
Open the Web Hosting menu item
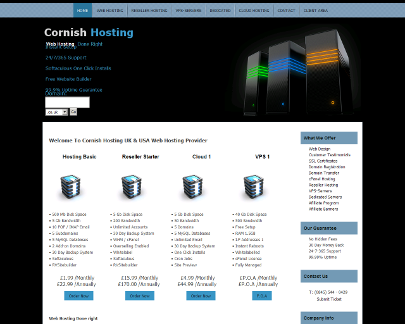pyautogui.click(x=109, y=11)
